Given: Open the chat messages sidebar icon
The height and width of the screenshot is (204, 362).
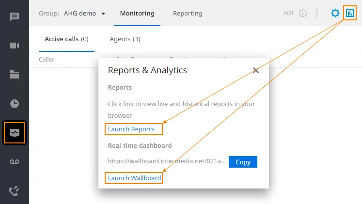Looking at the screenshot, I should point(15,17).
